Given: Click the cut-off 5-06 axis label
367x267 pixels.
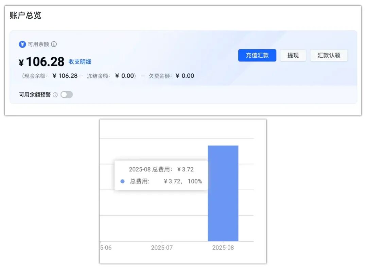Looking at the screenshot, I should (x=106, y=248).
